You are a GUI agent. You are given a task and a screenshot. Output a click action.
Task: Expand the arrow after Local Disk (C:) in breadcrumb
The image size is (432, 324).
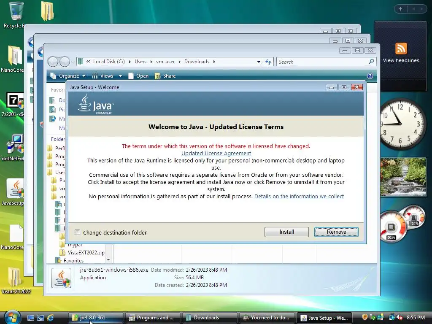130,62
